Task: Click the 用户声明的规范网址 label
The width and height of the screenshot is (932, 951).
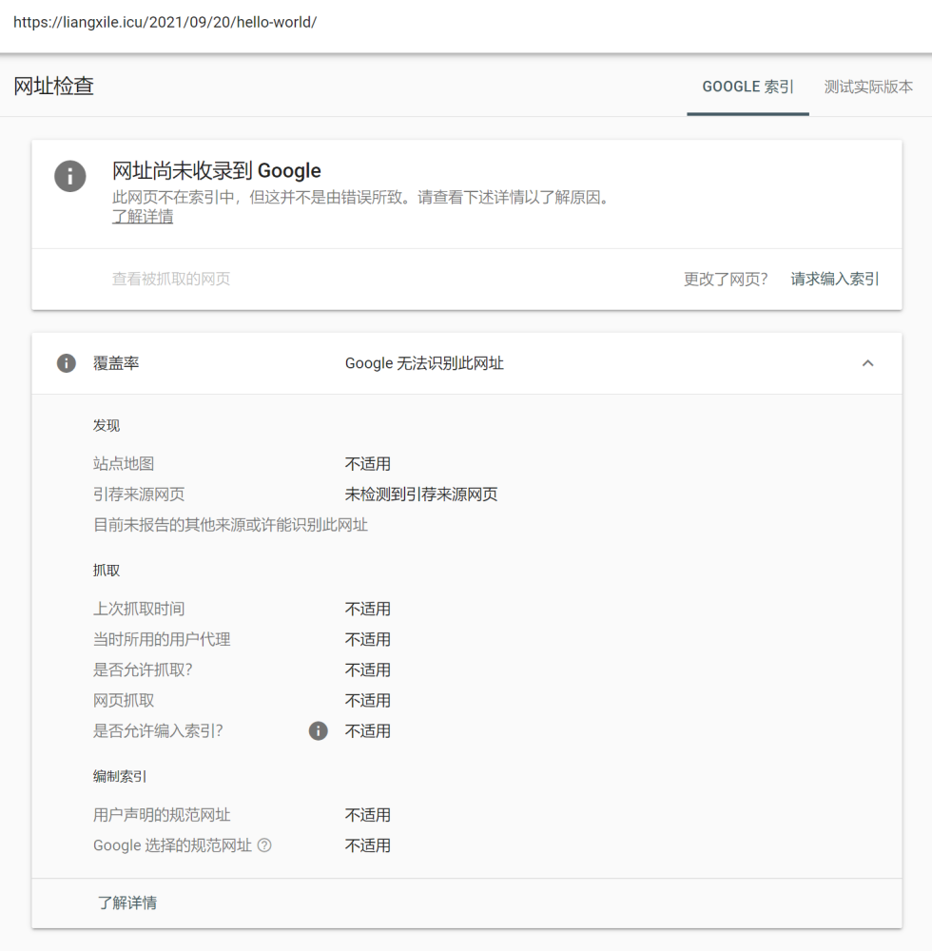Action: pyautogui.click(x=162, y=815)
